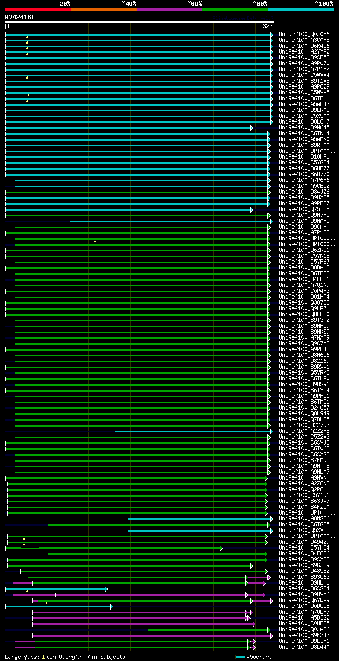Image resolution: width=339 pixels, height=661 pixels.
Task: Open the UniRef100_C6TGD5 label
Action: [x=304, y=524]
